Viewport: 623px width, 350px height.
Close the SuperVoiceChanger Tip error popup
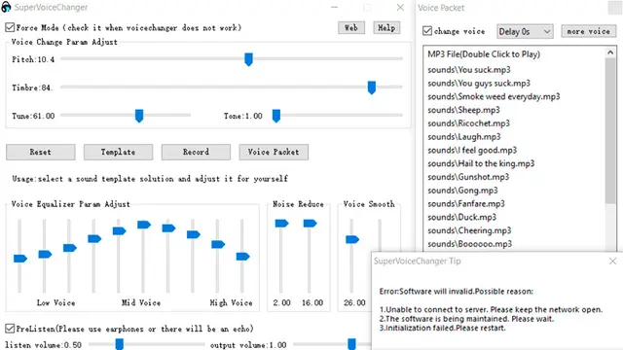pyautogui.click(x=612, y=261)
